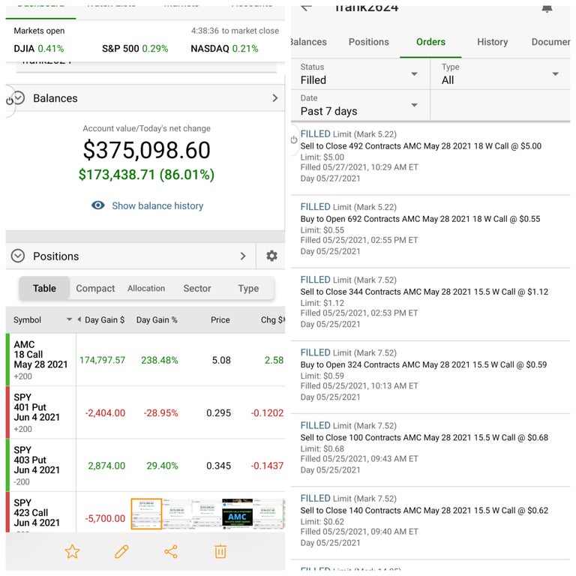
Task: Open positions settings gear
Action: pyautogui.click(x=271, y=256)
